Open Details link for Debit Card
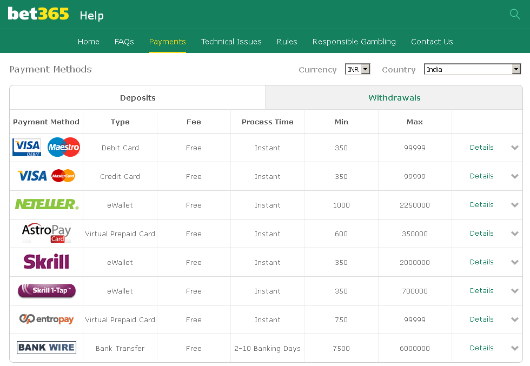Viewport: 530px width, 366px height. [x=482, y=148]
